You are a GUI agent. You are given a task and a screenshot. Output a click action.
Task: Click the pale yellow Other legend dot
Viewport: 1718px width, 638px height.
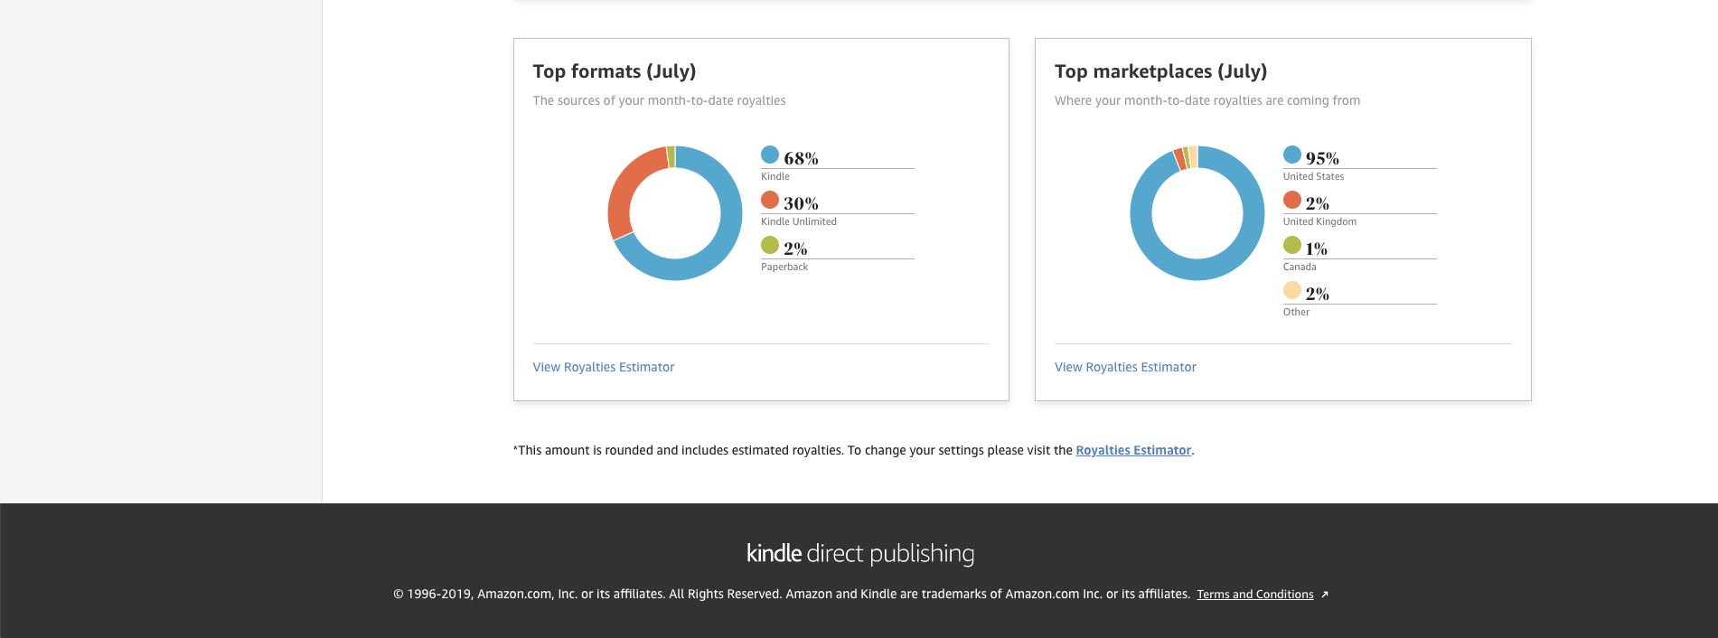tap(1292, 290)
